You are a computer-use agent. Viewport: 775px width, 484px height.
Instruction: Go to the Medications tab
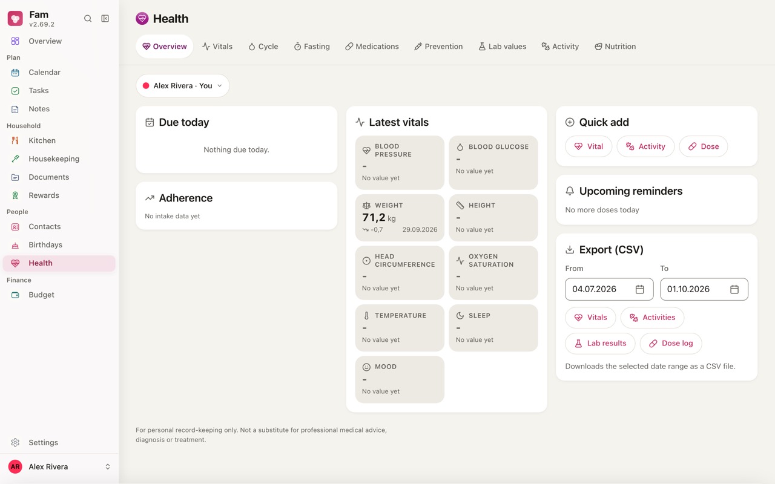tap(372, 47)
